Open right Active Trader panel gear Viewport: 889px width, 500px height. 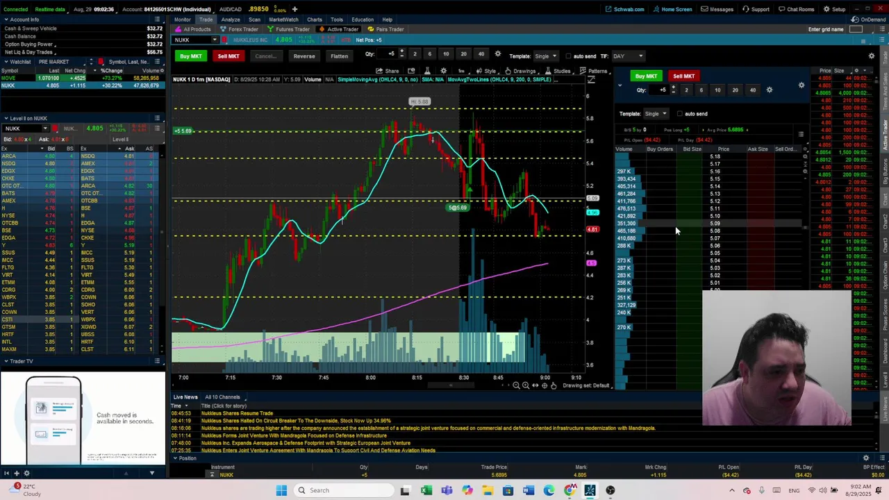tap(801, 85)
